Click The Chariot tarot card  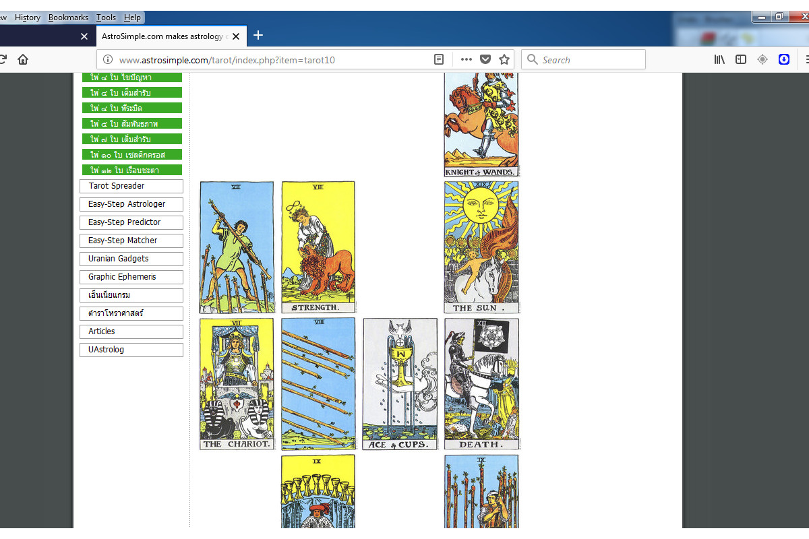(x=237, y=384)
